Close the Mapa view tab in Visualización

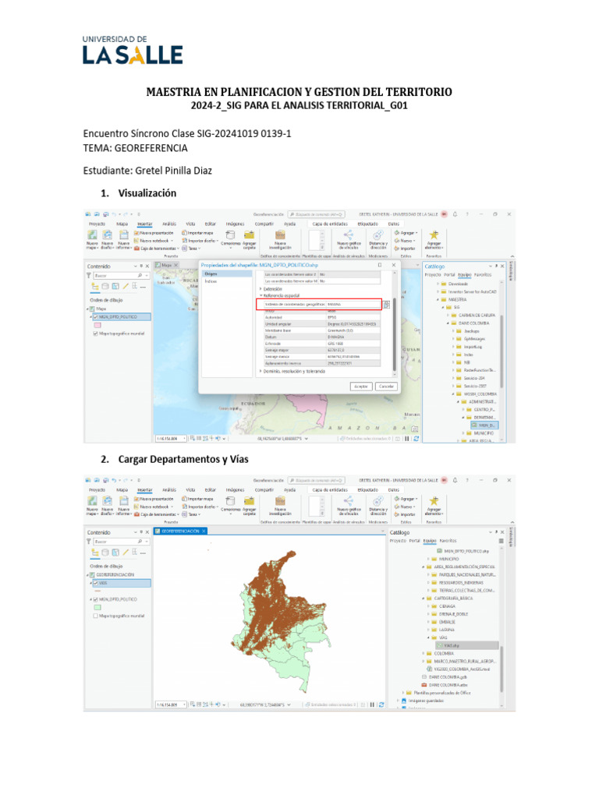[176, 265]
